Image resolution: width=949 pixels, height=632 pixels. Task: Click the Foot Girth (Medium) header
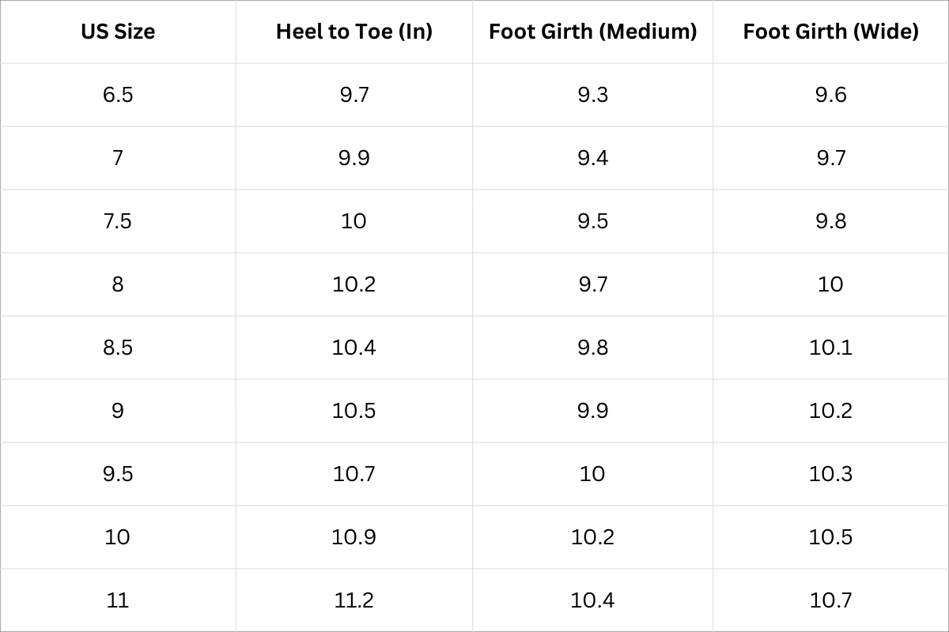592,32
